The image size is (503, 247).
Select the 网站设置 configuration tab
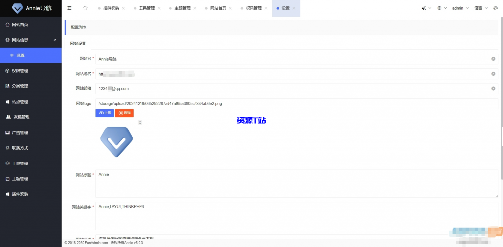click(x=78, y=44)
